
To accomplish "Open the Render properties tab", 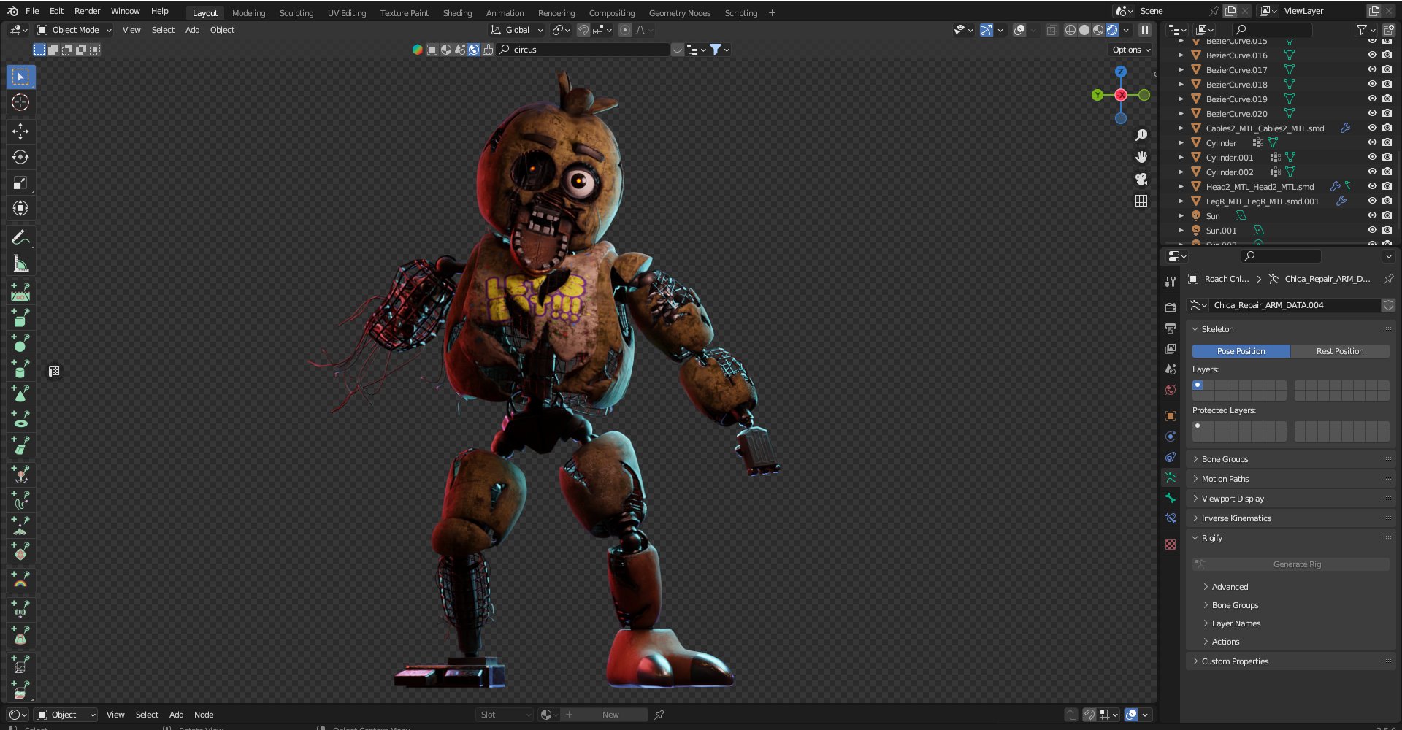I will point(1171,308).
